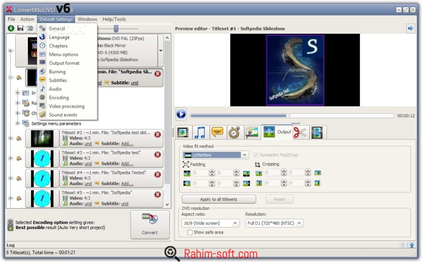422x262 pixels.
Task: Select Burning from Default Settings menu
Action: (x=57, y=72)
